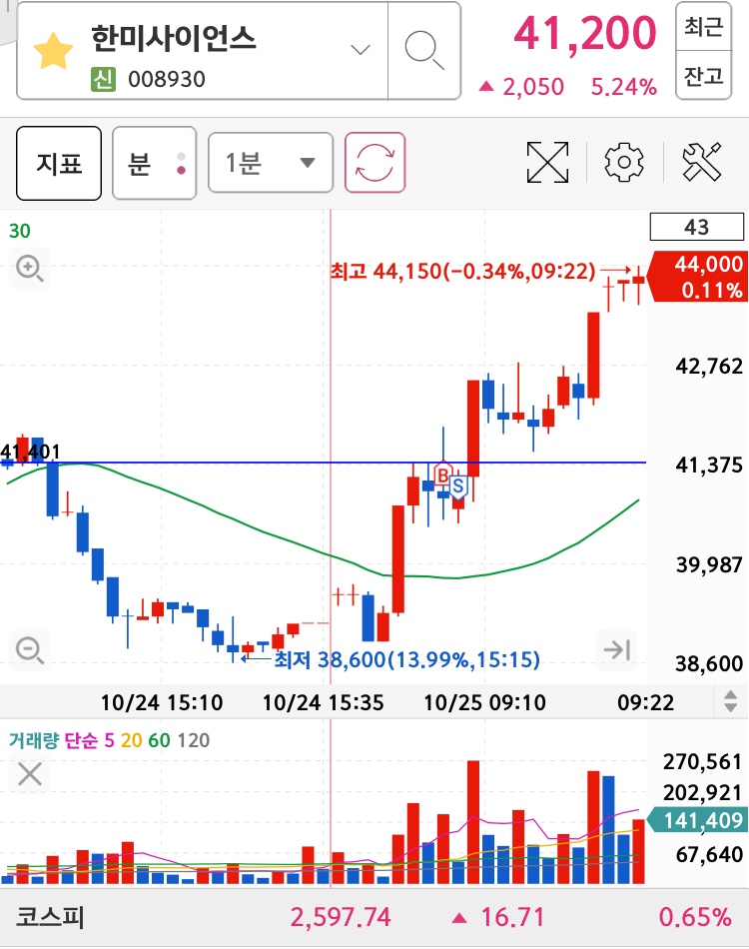Click the 44,000 current price tag
Screen dimensions: 749x949
[699, 277]
